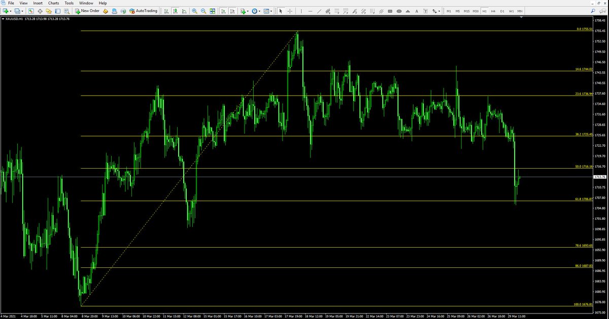Open MetaEditor from the toolbar
This screenshot has width=609, height=319.
tap(106, 11)
